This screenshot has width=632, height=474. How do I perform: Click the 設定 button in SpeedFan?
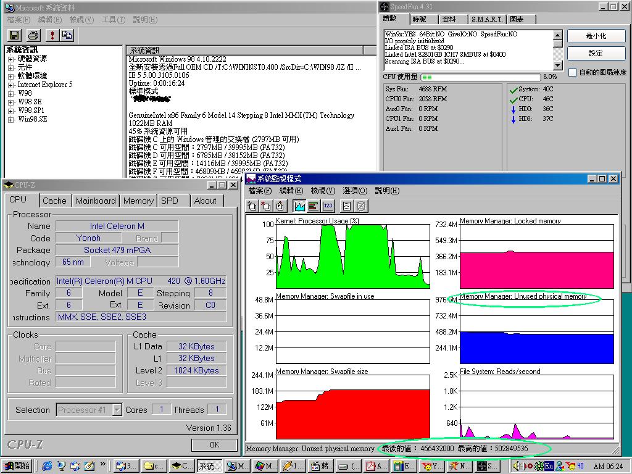(596, 53)
